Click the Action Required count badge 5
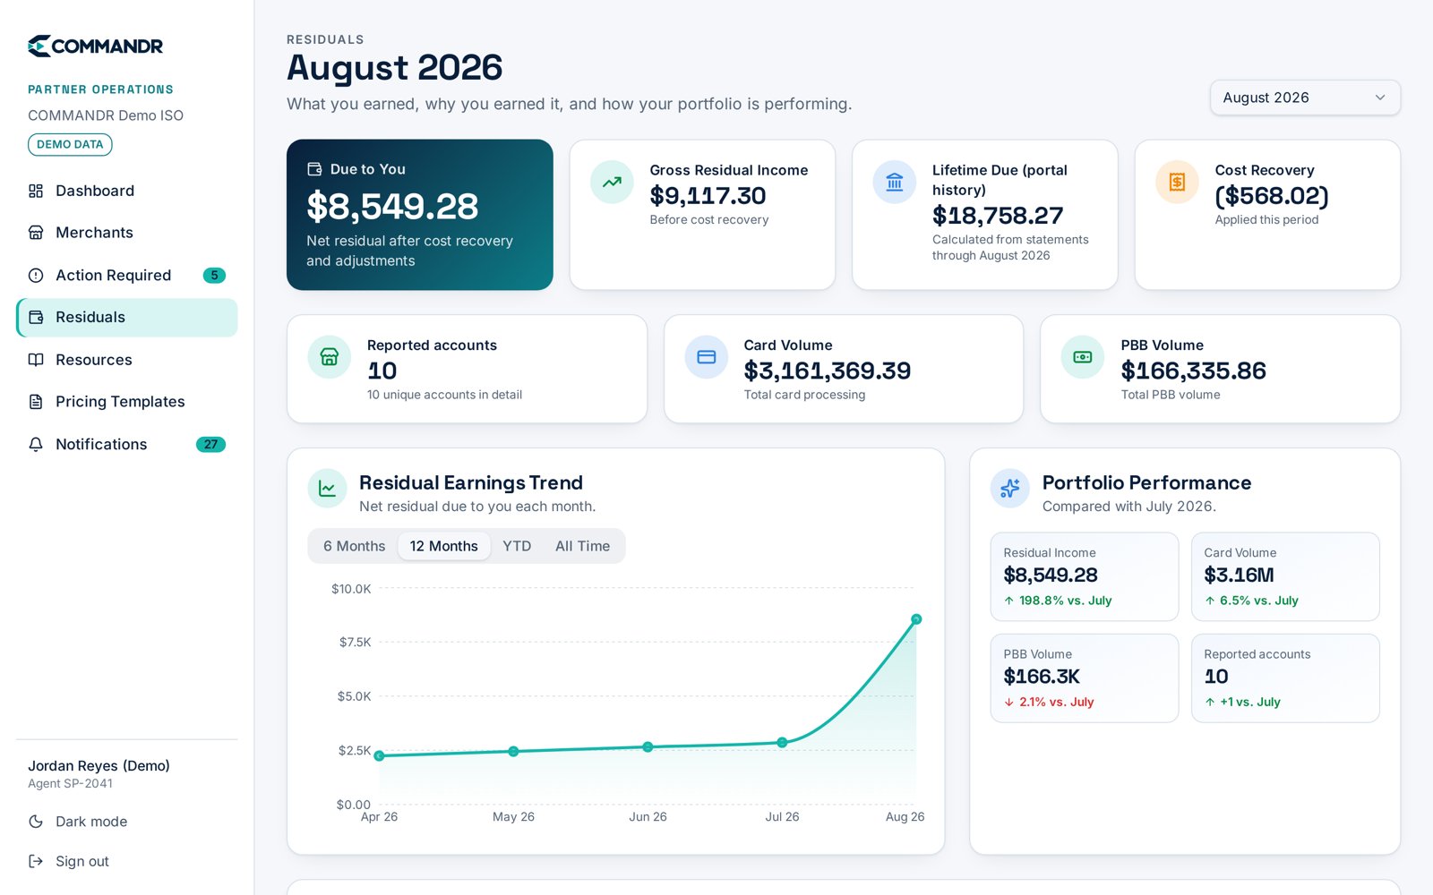Viewport: 1433px width, 895px height. [x=214, y=276]
